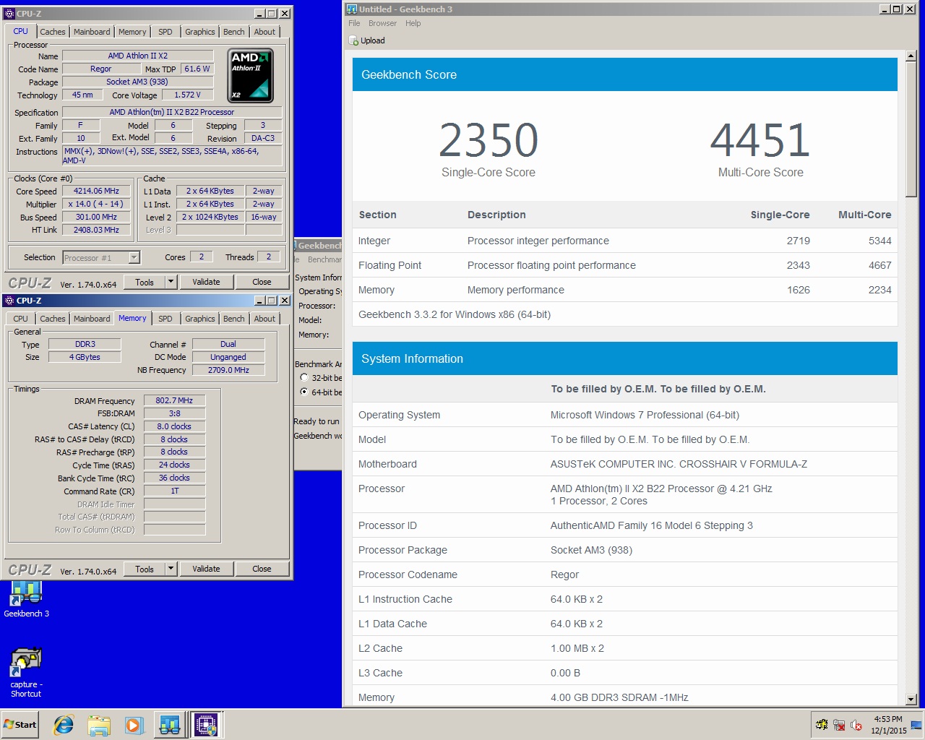This screenshot has width=925, height=740.
Task: Click title bar icon of upper CPU-Z window
Action: point(10,13)
